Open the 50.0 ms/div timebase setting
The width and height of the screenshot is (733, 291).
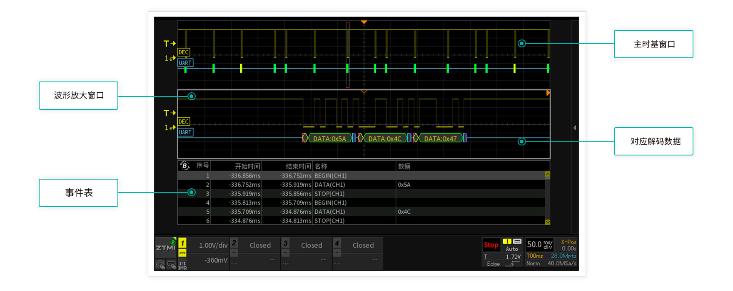(x=539, y=244)
